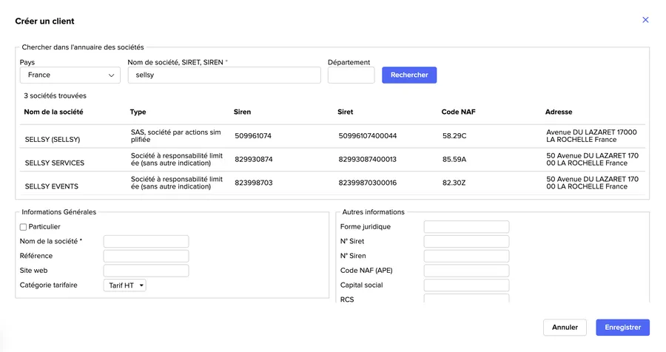Click the company name search field containing sellsy
The height and width of the screenshot is (352, 666).
point(224,75)
